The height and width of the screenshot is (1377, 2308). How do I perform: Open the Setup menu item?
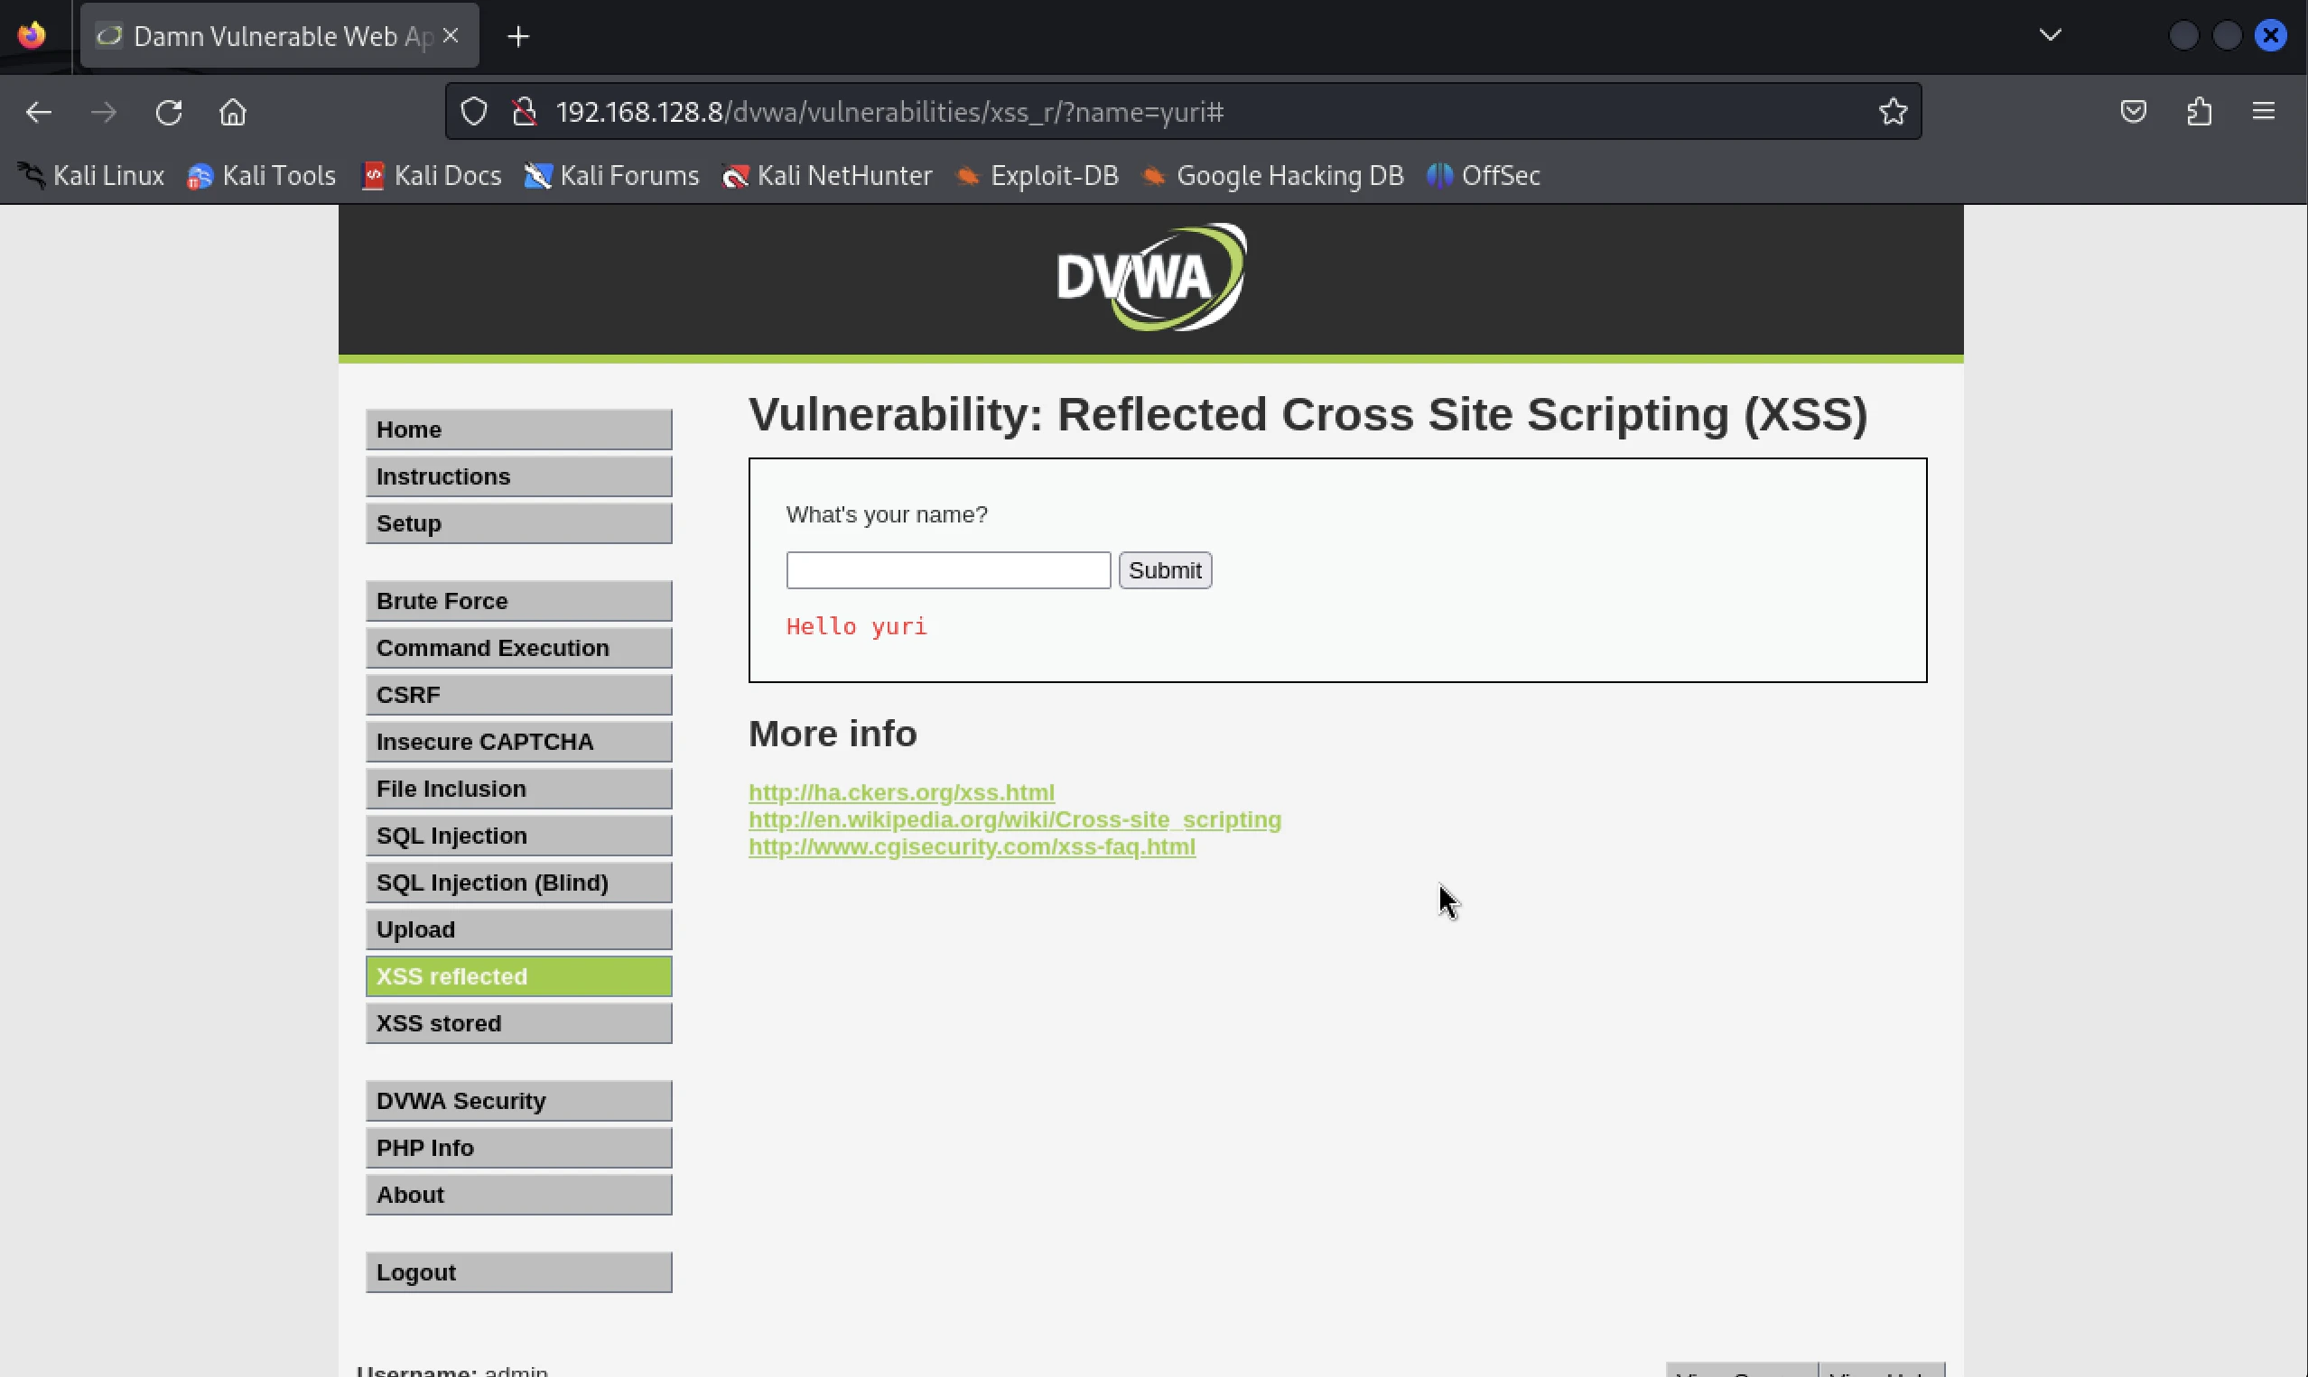[519, 523]
